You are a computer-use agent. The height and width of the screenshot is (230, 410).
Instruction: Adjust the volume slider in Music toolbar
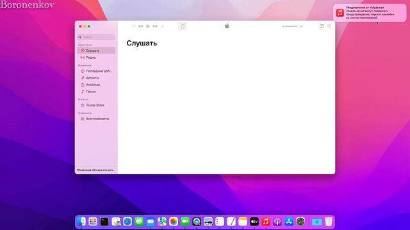(292, 26)
